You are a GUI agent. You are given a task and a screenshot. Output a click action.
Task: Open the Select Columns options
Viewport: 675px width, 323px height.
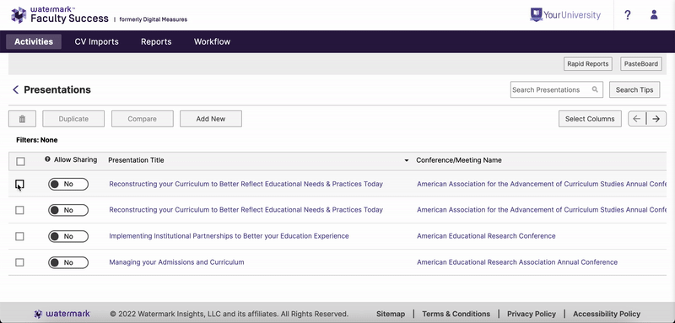point(590,119)
